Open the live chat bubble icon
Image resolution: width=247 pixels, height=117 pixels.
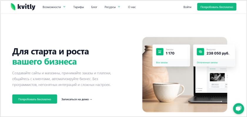pyautogui.click(x=238, y=109)
